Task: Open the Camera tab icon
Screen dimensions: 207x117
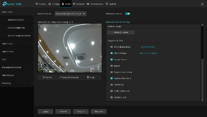Action: click(x=37, y=4)
